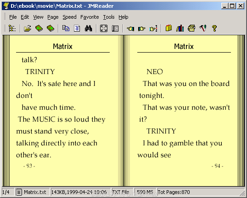Image resolution: width=247 pixels, height=198 pixels.
Task: Click the open file folder icon
Action: tap(28, 28)
